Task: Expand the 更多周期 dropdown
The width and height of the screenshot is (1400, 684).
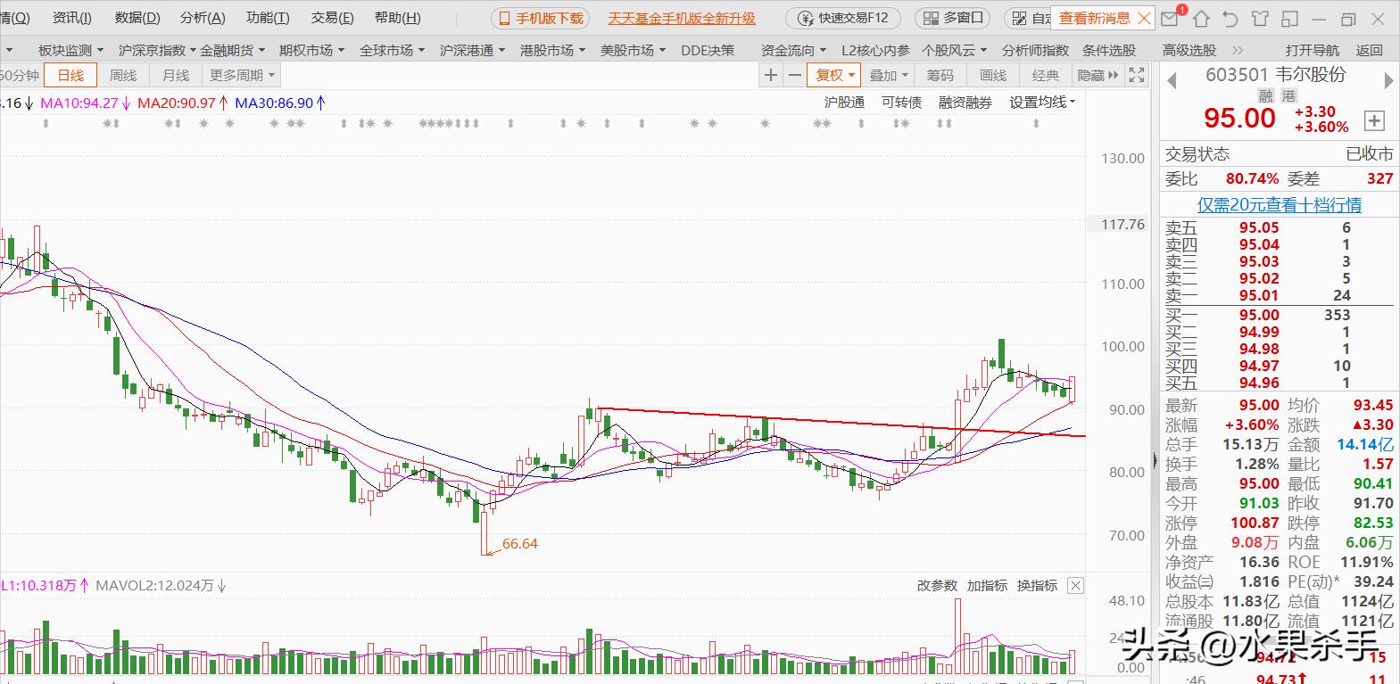Action: click(243, 76)
